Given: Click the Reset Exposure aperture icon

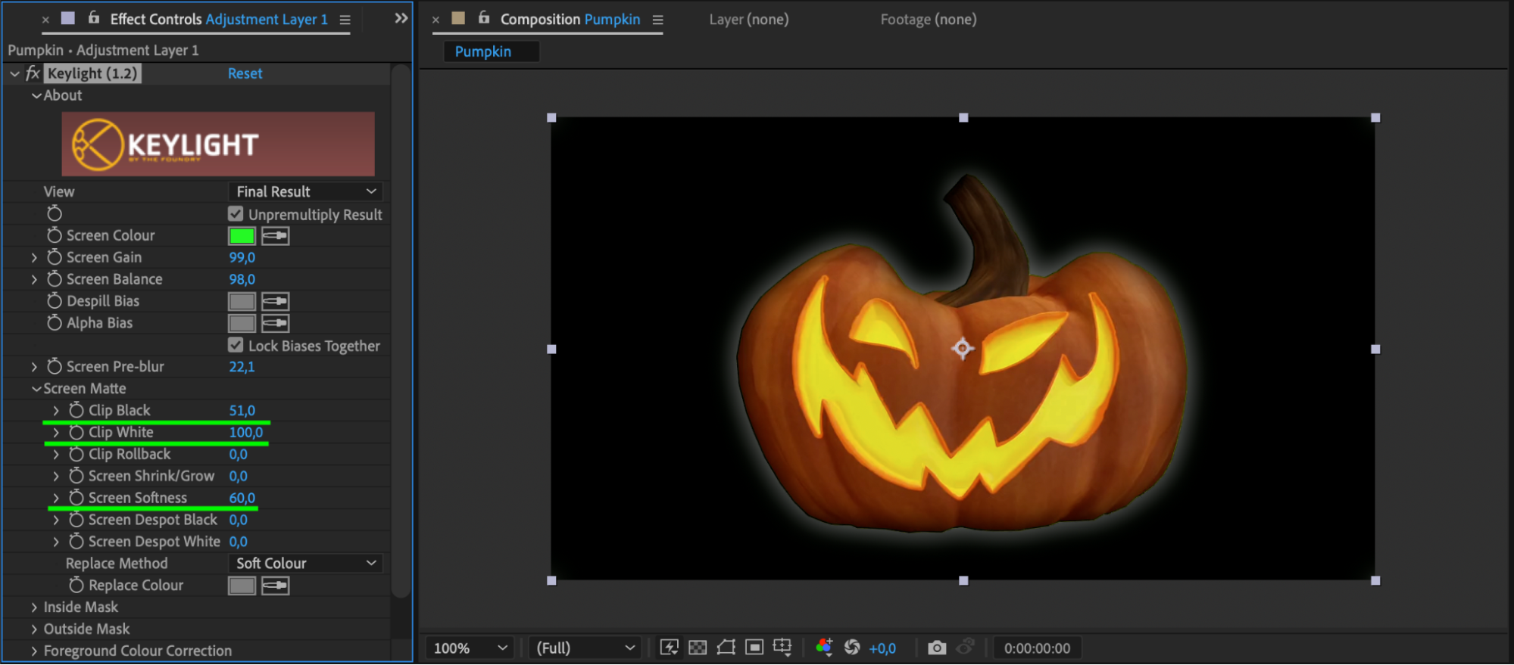Looking at the screenshot, I should click(x=852, y=648).
